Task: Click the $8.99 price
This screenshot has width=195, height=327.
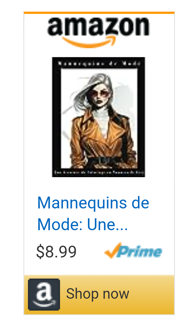Action: coord(56,252)
